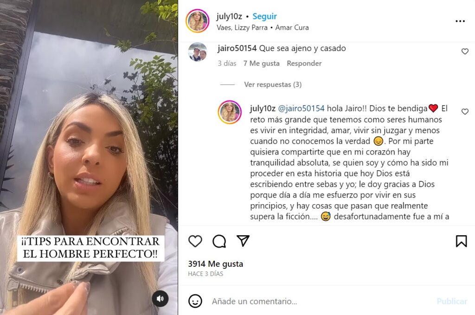
Task: Share post using paper plane icon
Action: point(243,241)
